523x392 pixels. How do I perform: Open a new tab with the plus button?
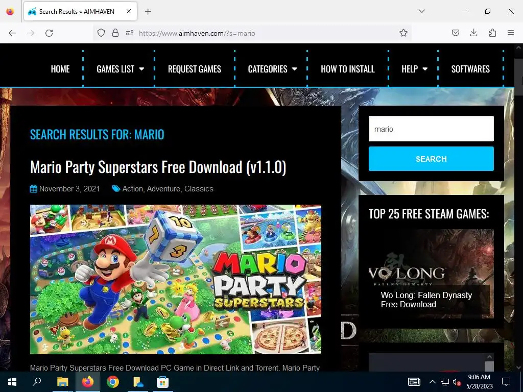coord(148,12)
